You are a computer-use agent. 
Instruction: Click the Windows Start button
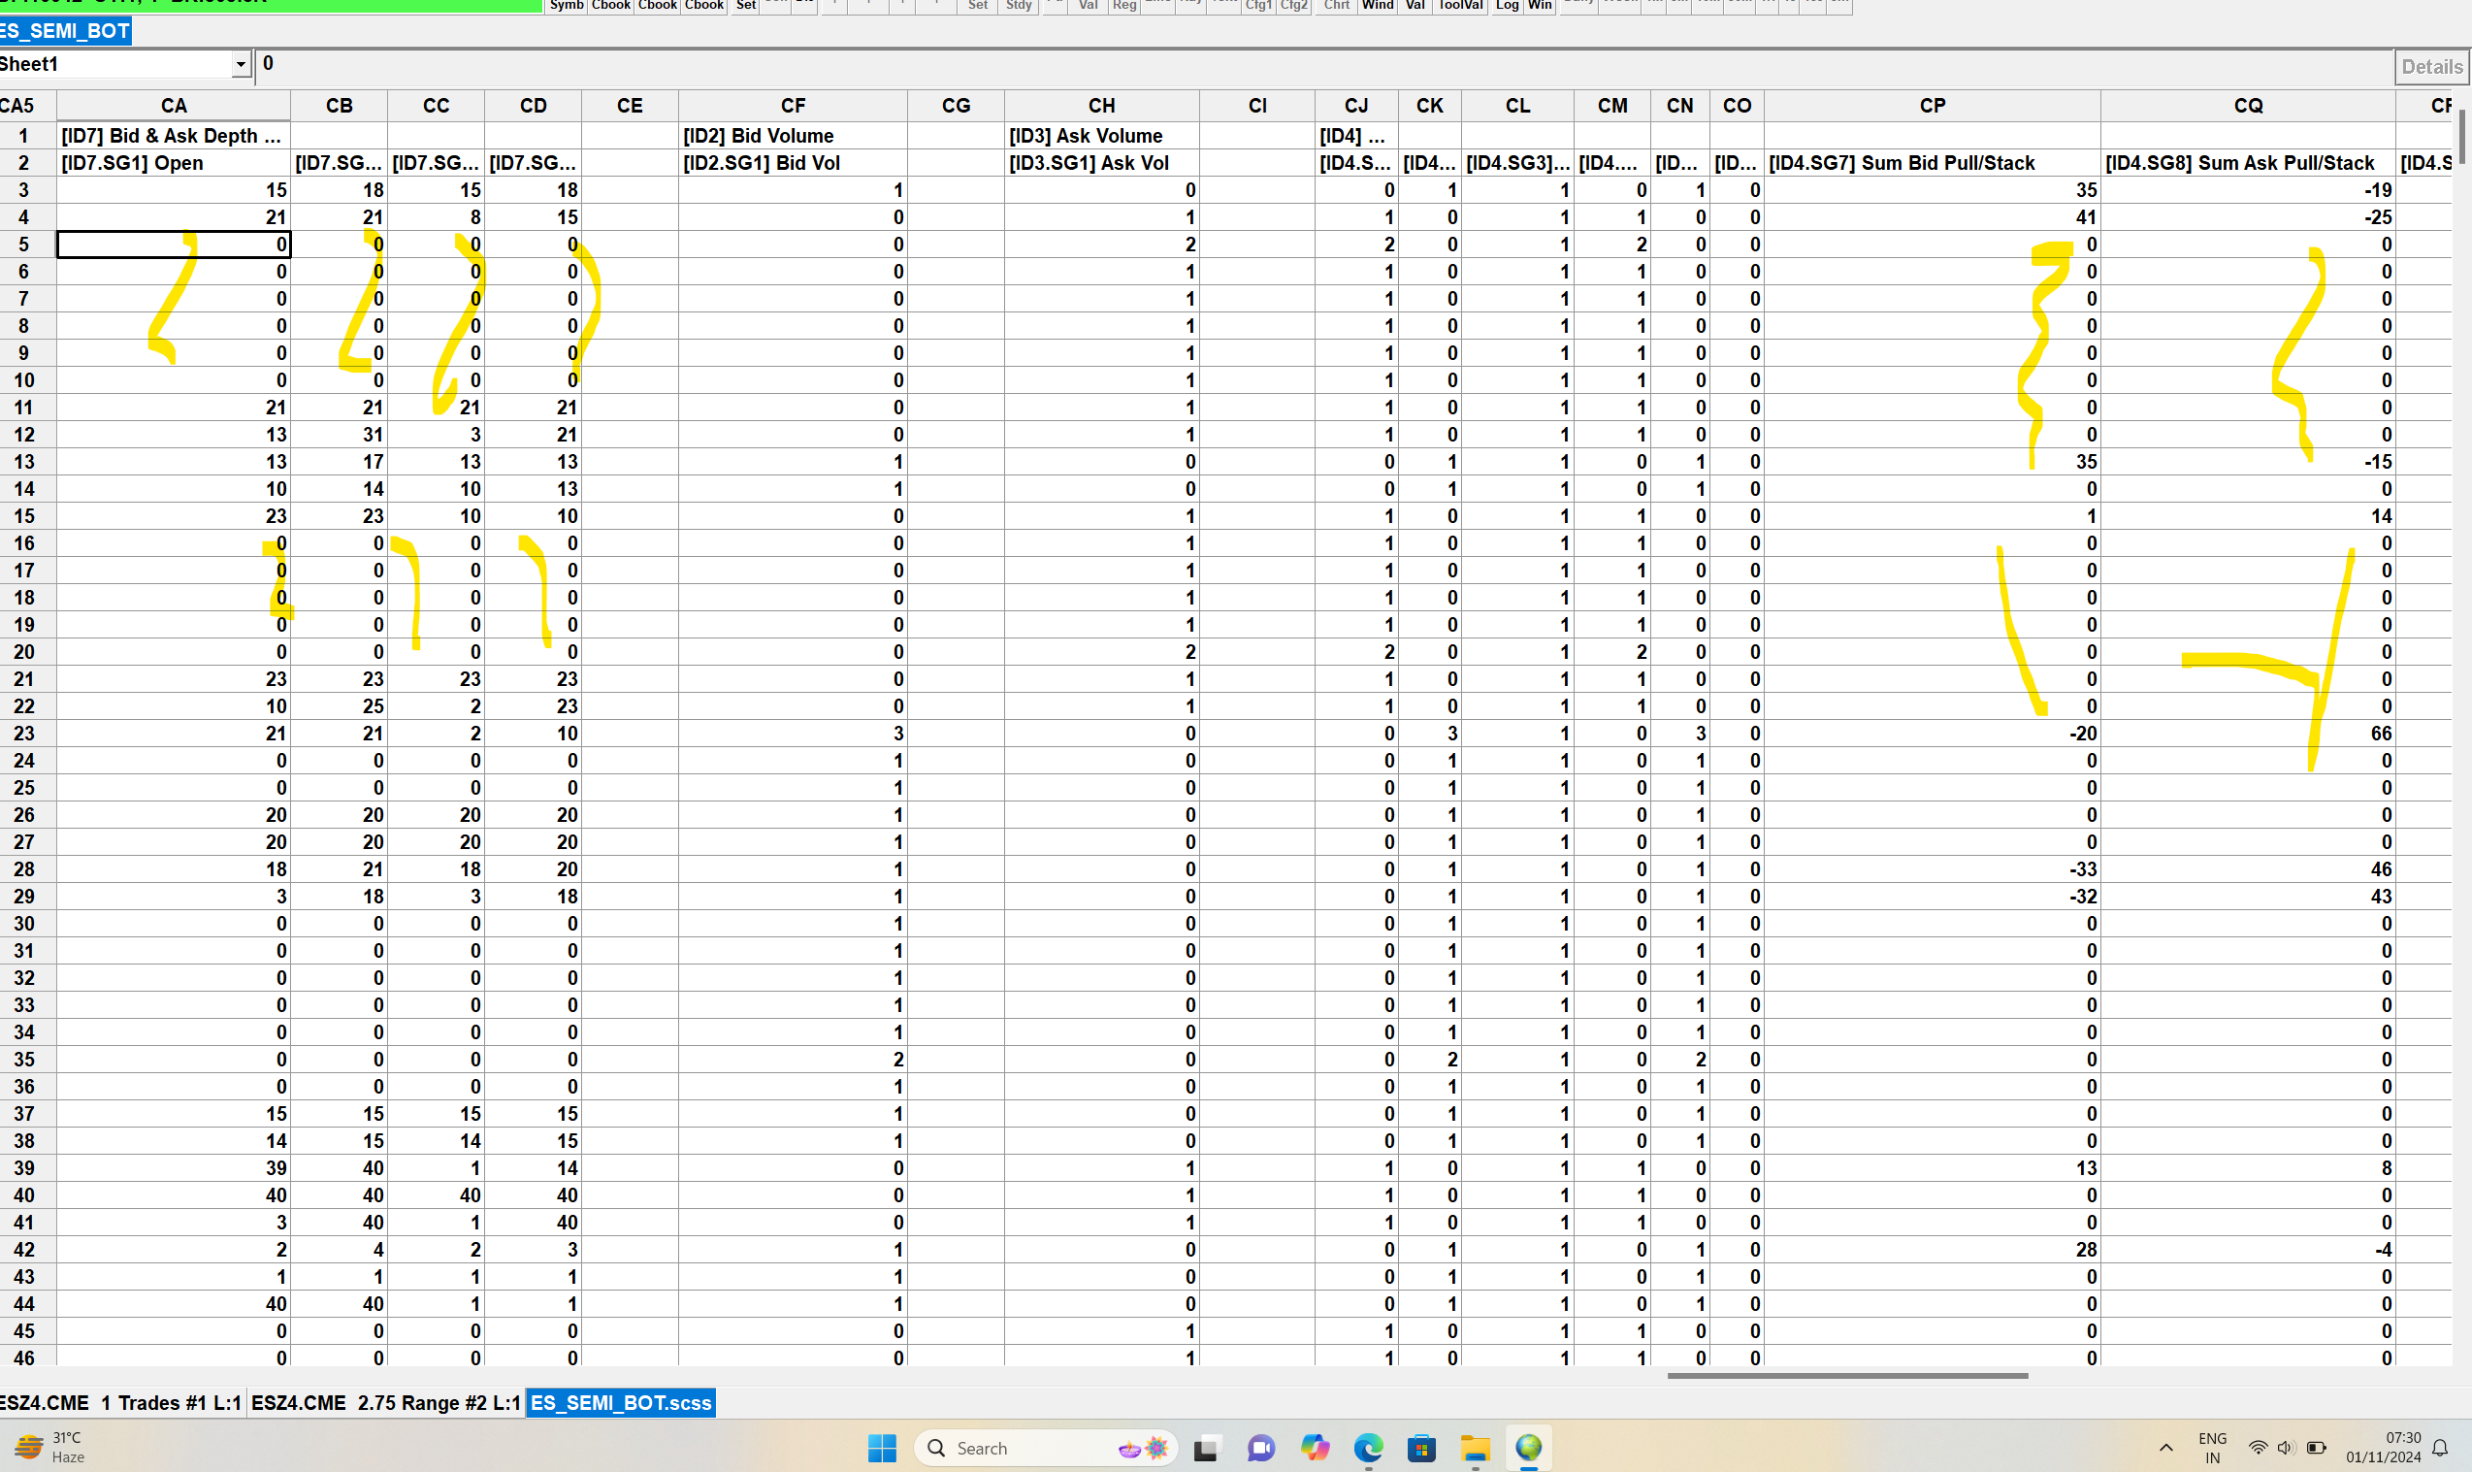coord(882,1448)
